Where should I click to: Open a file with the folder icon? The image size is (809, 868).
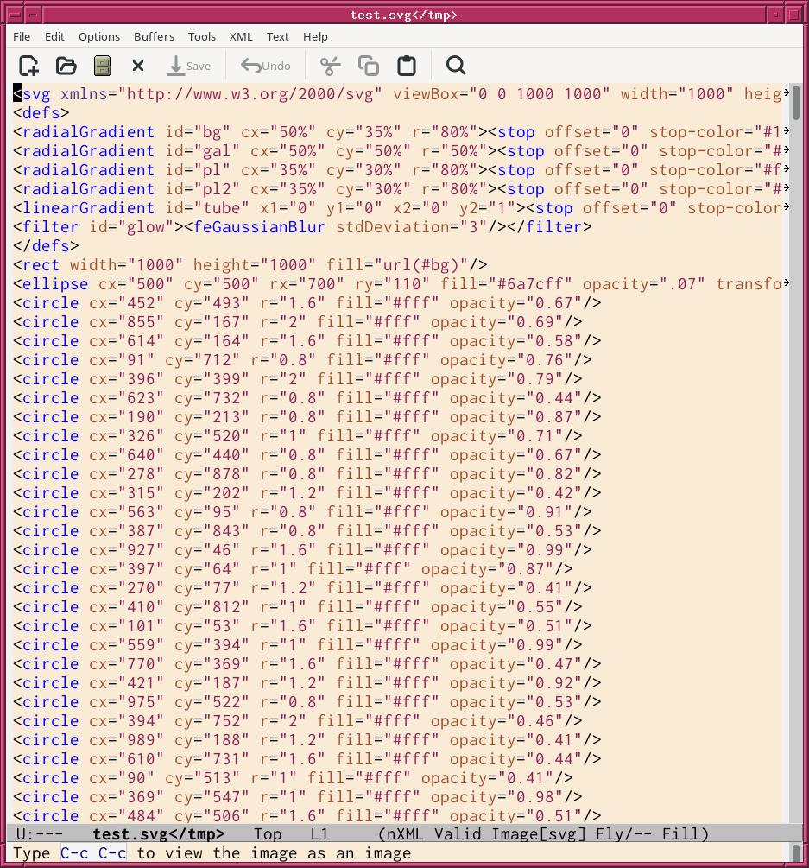(x=66, y=66)
